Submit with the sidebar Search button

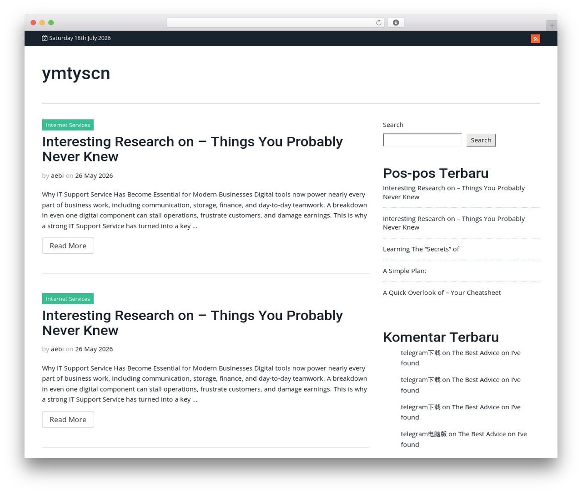pyautogui.click(x=481, y=140)
